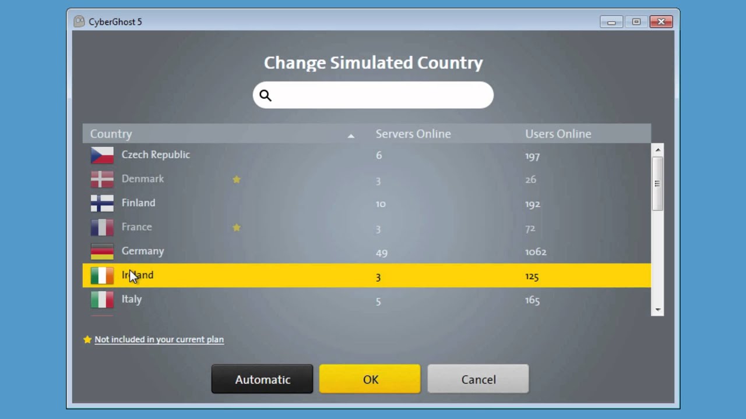Click the scrollbar up arrow

tap(658, 150)
